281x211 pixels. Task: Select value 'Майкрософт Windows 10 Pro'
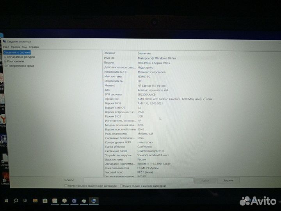click(x=157, y=58)
